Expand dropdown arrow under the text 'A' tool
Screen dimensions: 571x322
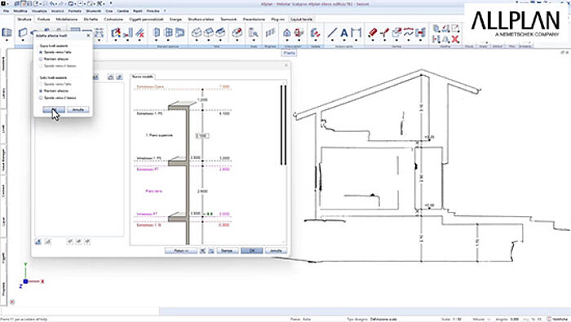tap(344, 40)
